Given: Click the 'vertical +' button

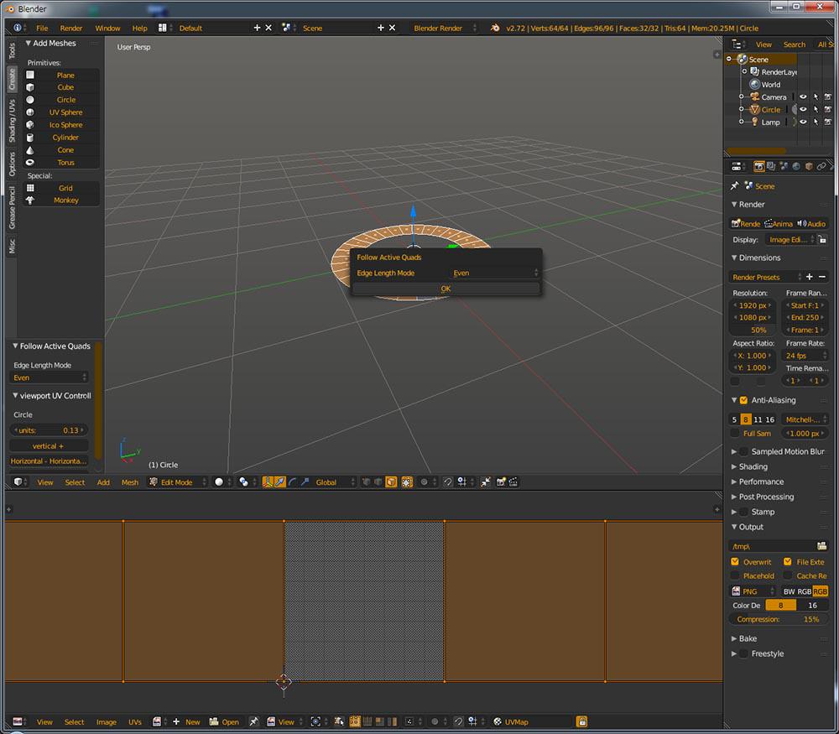Looking at the screenshot, I should pyautogui.click(x=48, y=445).
